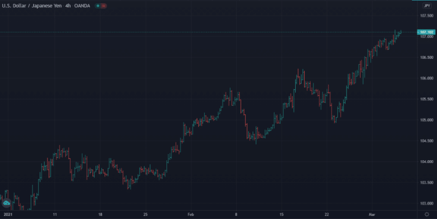
Task: Click the 4h interval label
Action: point(69,6)
